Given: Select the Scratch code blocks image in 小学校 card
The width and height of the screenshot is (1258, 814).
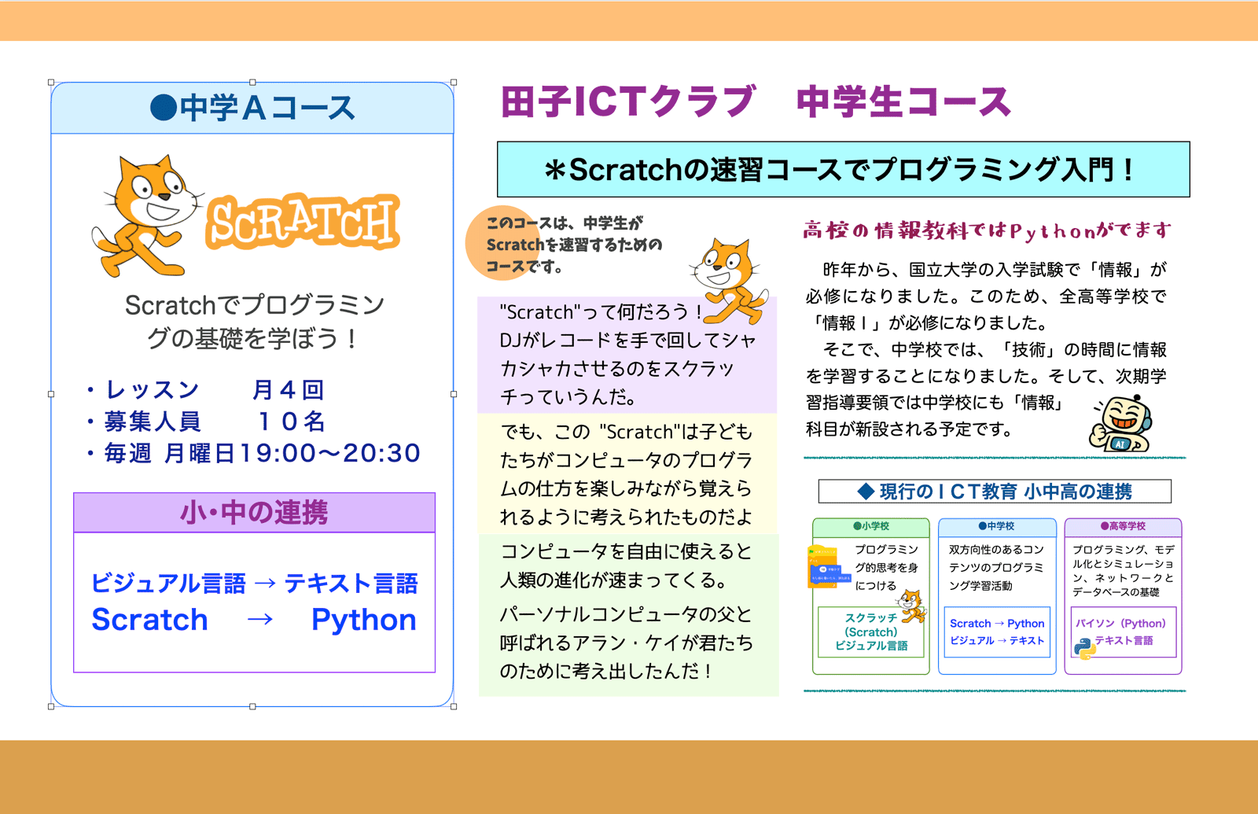Looking at the screenshot, I should [829, 566].
